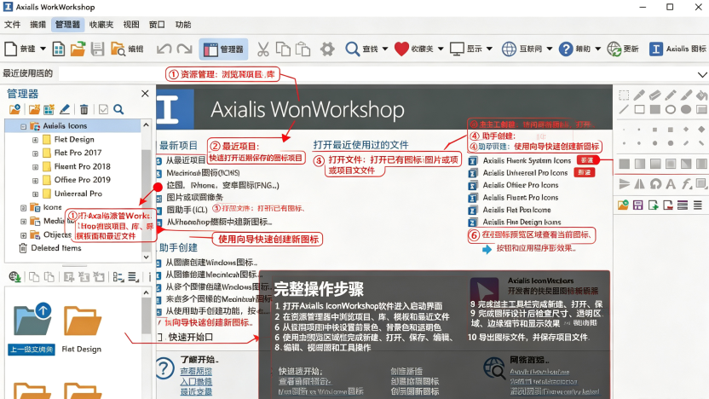
Task: Click the scissors cut icon in toolbar
Action: coord(262,49)
